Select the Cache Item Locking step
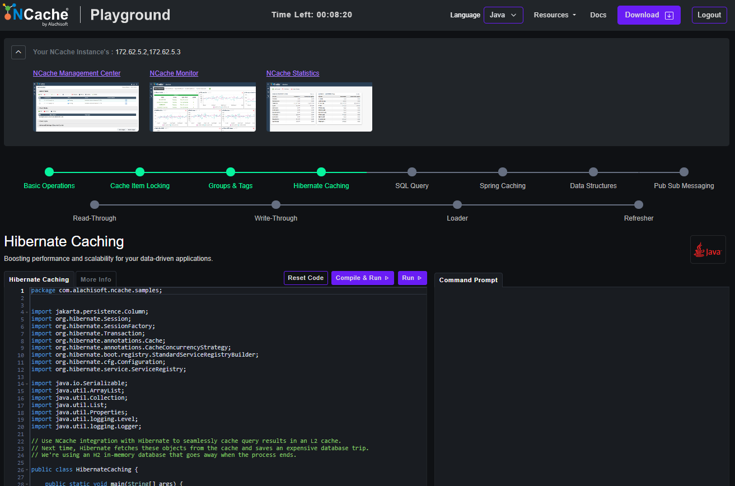 pyautogui.click(x=140, y=172)
